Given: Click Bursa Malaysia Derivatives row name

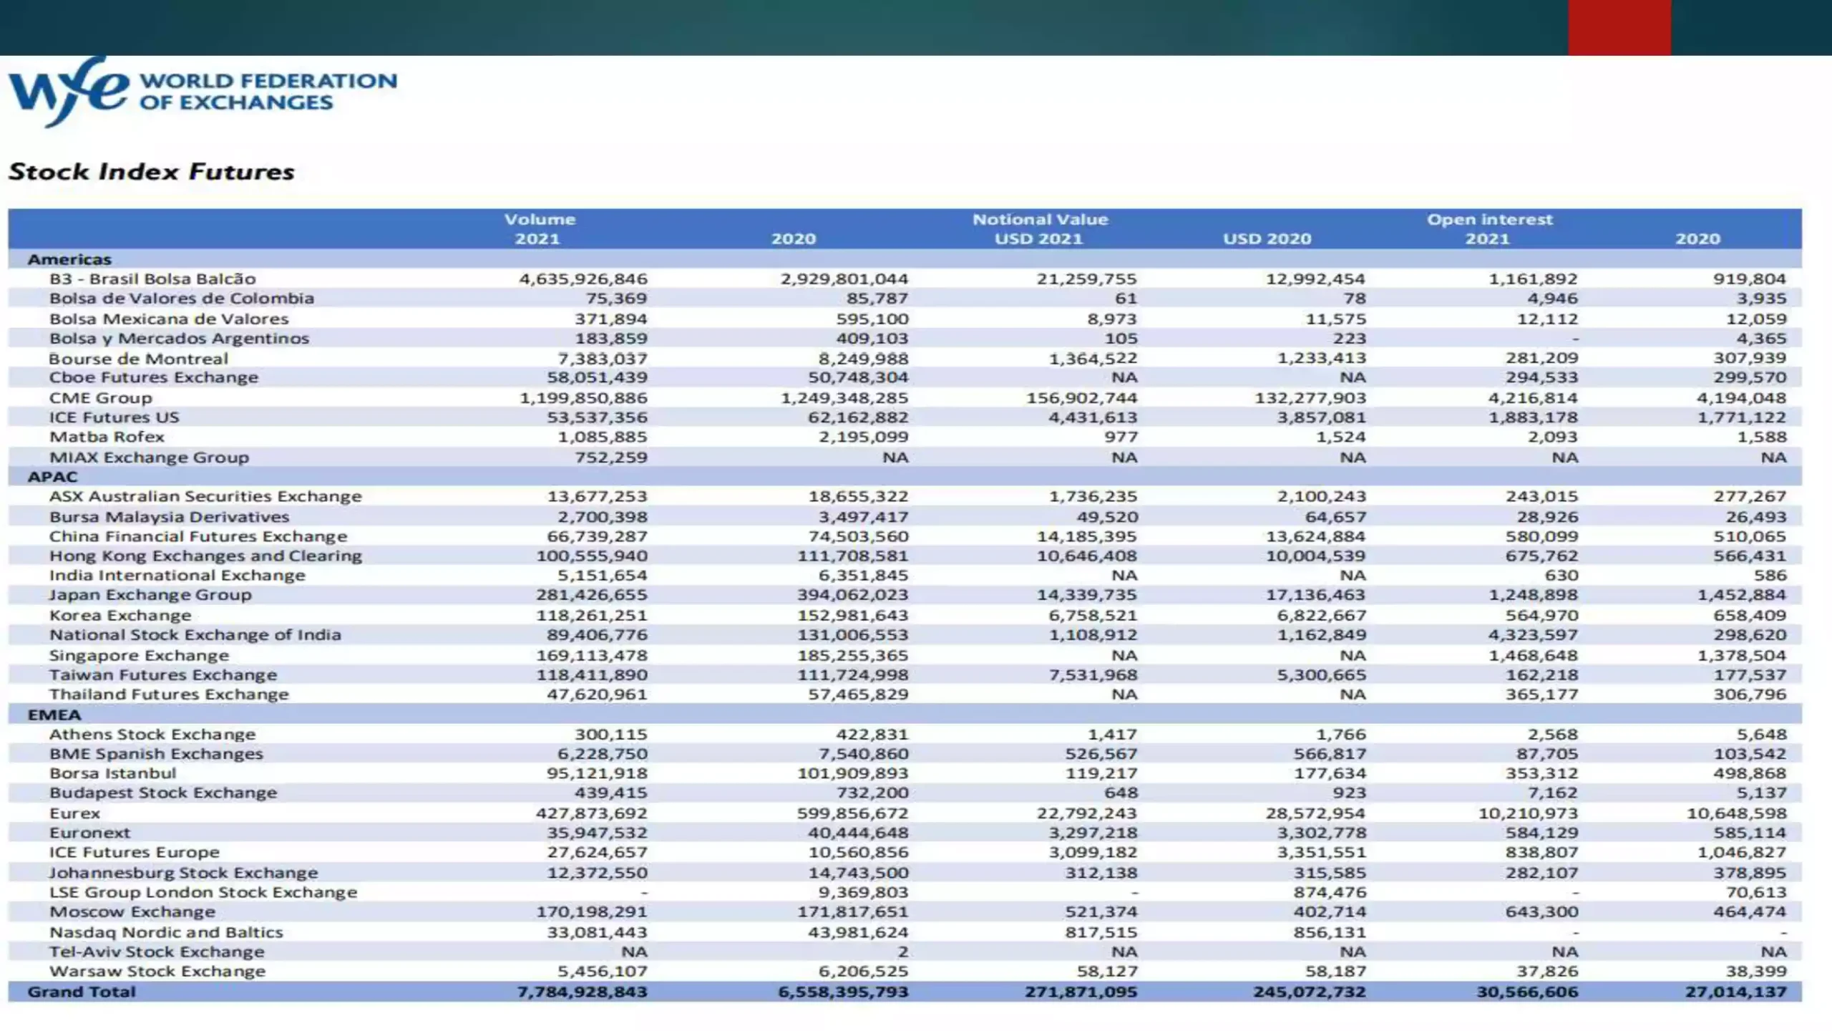Looking at the screenshot, I should pyautogui.click(x=170, y=516).
